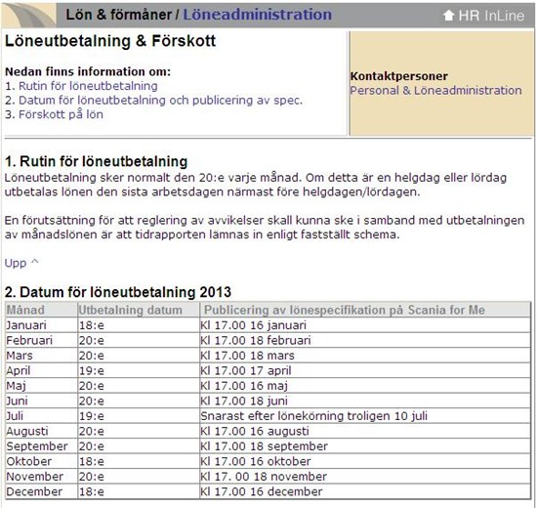Open the HR InLine home link text
The width and height of the screenshot is (537, 508).
[491, 16]
